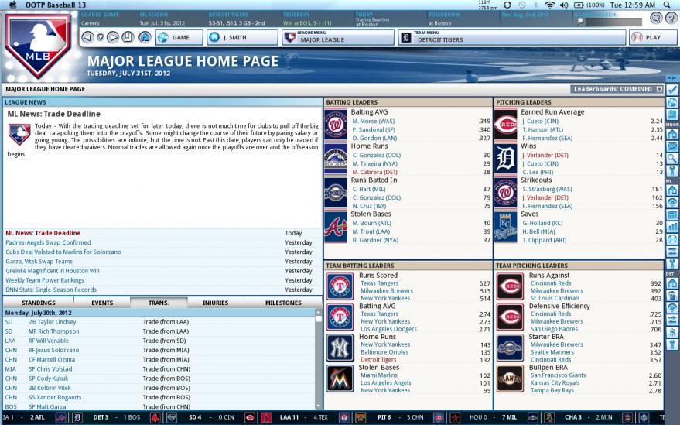Open J. Verlander in the Wins leaders
Viewport: 680px width, 425px height.
pyautogui.click(x=545, y=155)
